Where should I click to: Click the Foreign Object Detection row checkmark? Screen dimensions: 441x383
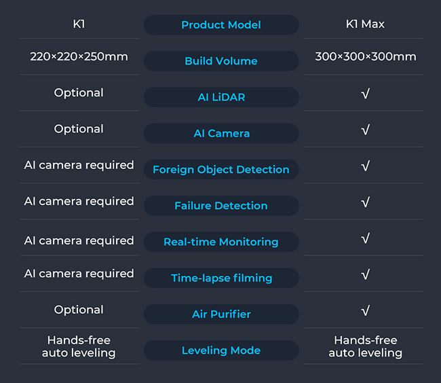pyautogui.click(x=365, y=166)
